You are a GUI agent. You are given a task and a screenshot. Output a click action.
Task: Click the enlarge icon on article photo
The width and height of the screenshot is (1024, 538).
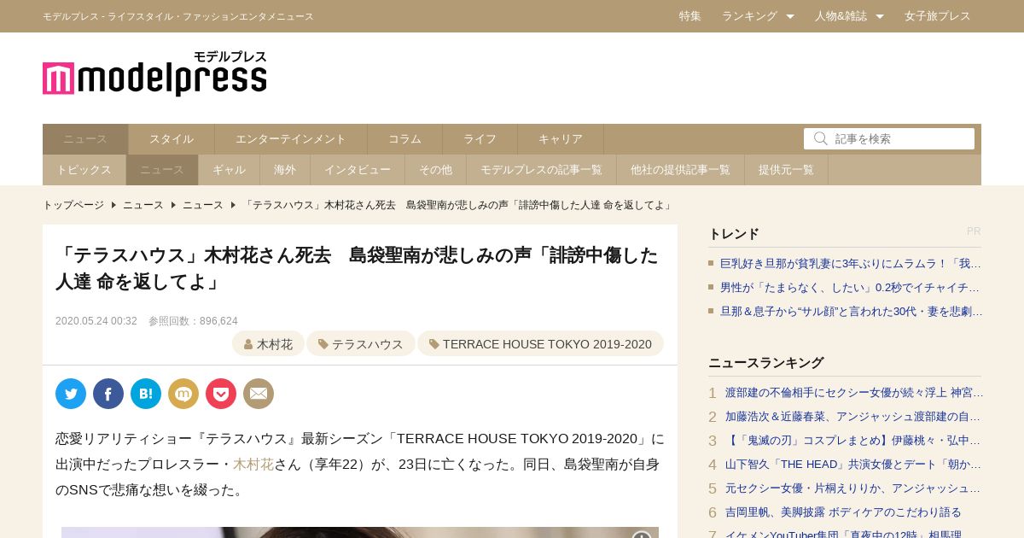[642, 535]
